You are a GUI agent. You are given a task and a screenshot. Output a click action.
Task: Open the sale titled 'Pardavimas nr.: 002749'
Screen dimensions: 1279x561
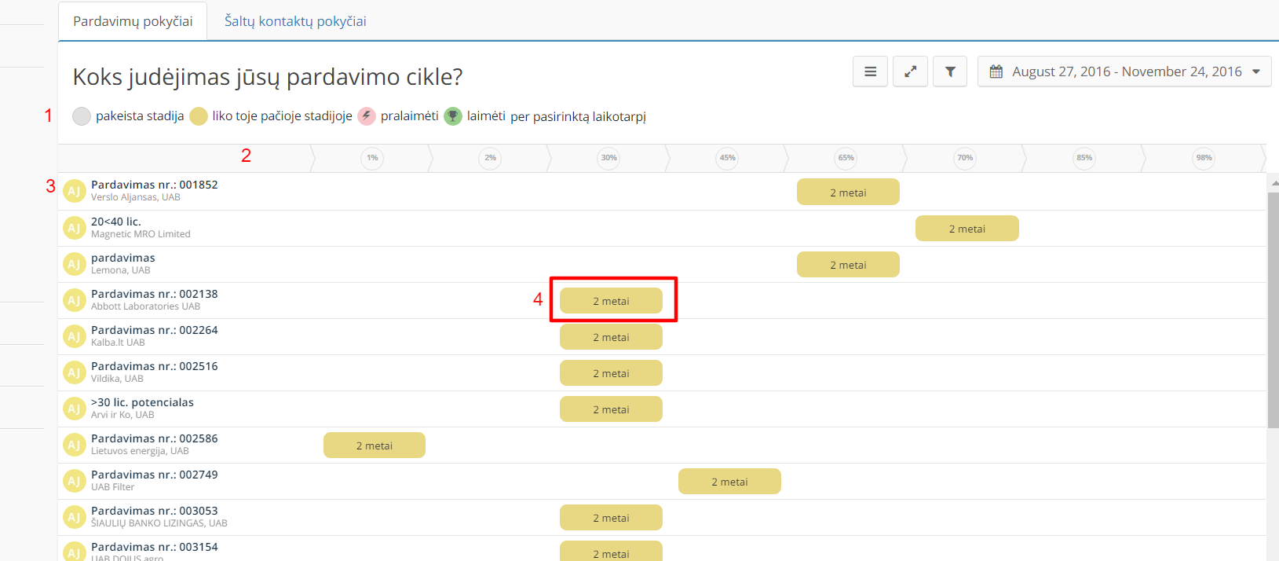click(155, 475)
